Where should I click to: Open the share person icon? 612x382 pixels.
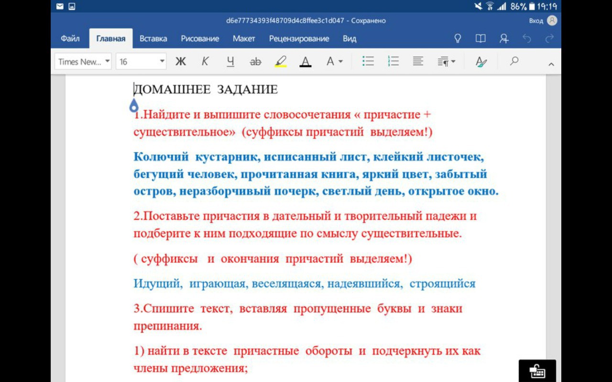point(504,38)
